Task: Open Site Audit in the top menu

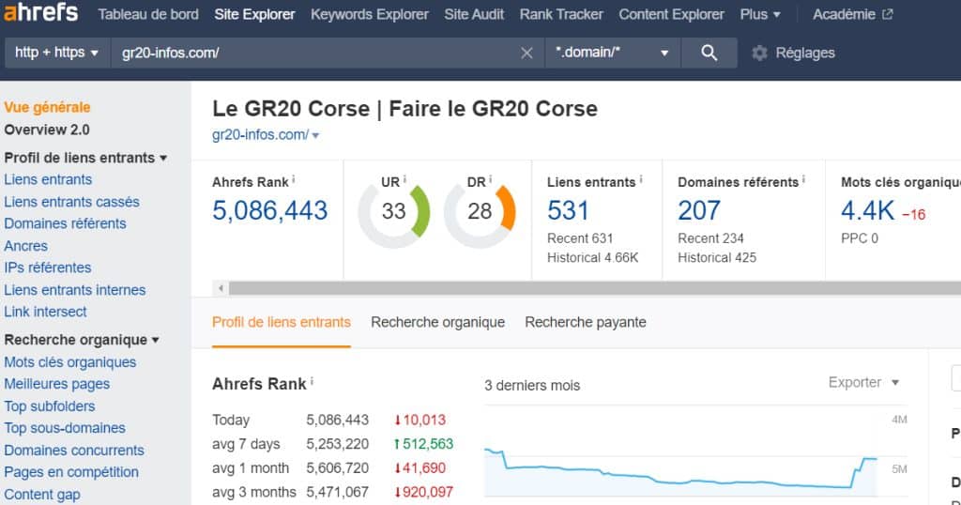Action: 474,14
